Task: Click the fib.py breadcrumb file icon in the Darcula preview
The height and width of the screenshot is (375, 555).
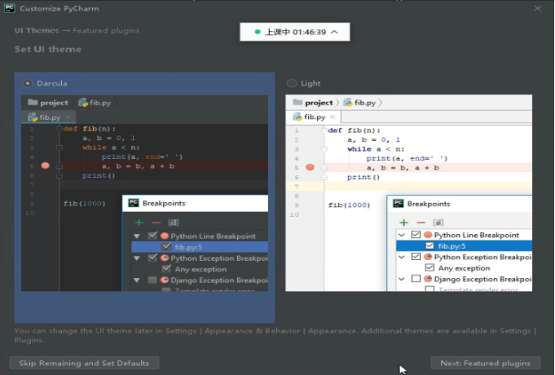Action: pyautogui.click(x=83, y=103)
